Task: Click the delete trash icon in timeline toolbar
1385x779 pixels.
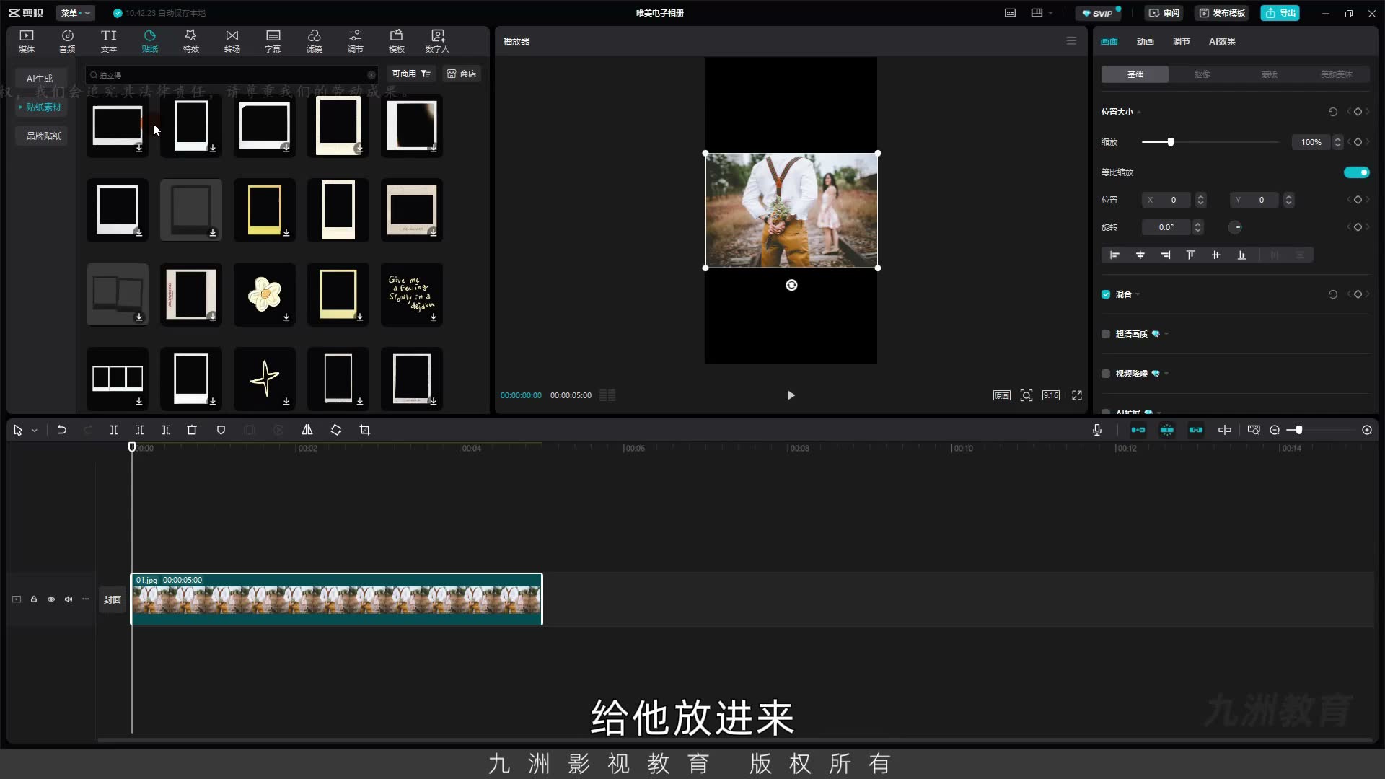Action: click(192, 430)
